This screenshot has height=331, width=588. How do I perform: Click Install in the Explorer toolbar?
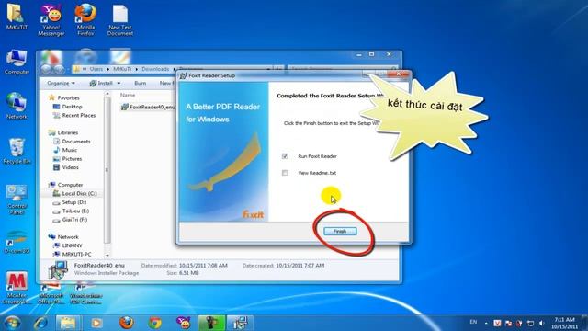[101, 83]
